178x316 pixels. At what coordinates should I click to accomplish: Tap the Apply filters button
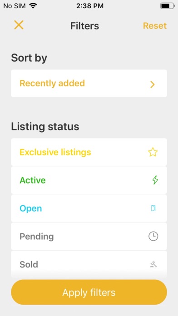pos(89,292)
